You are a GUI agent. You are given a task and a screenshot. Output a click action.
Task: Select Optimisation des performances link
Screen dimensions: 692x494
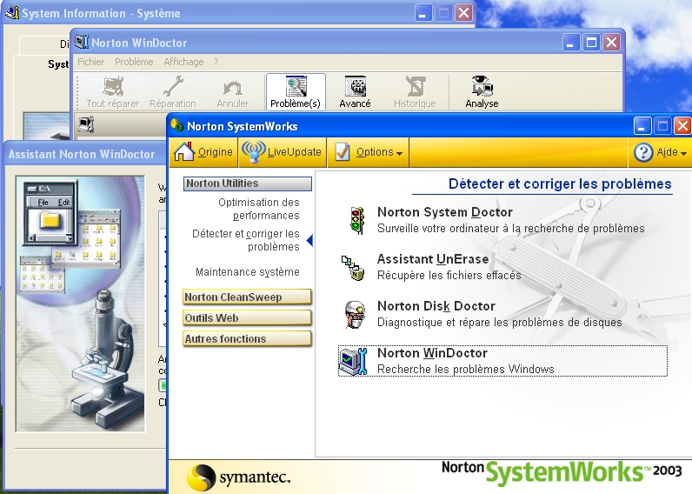(258, 209)
